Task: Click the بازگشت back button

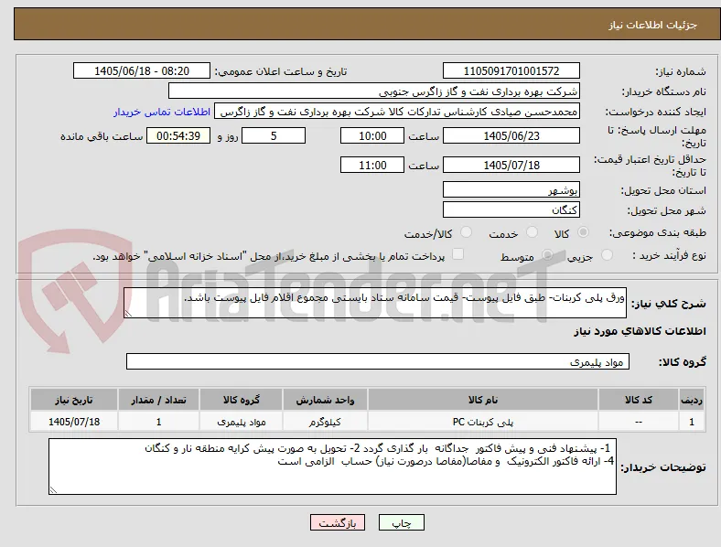Action: 338,522
